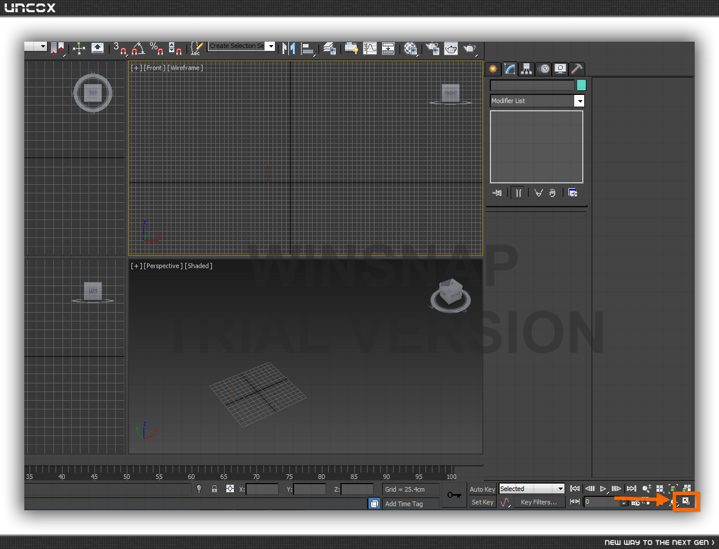Open Configure Modifier Sets icon
Screen dimensions: 719x549
click(573, 193)
